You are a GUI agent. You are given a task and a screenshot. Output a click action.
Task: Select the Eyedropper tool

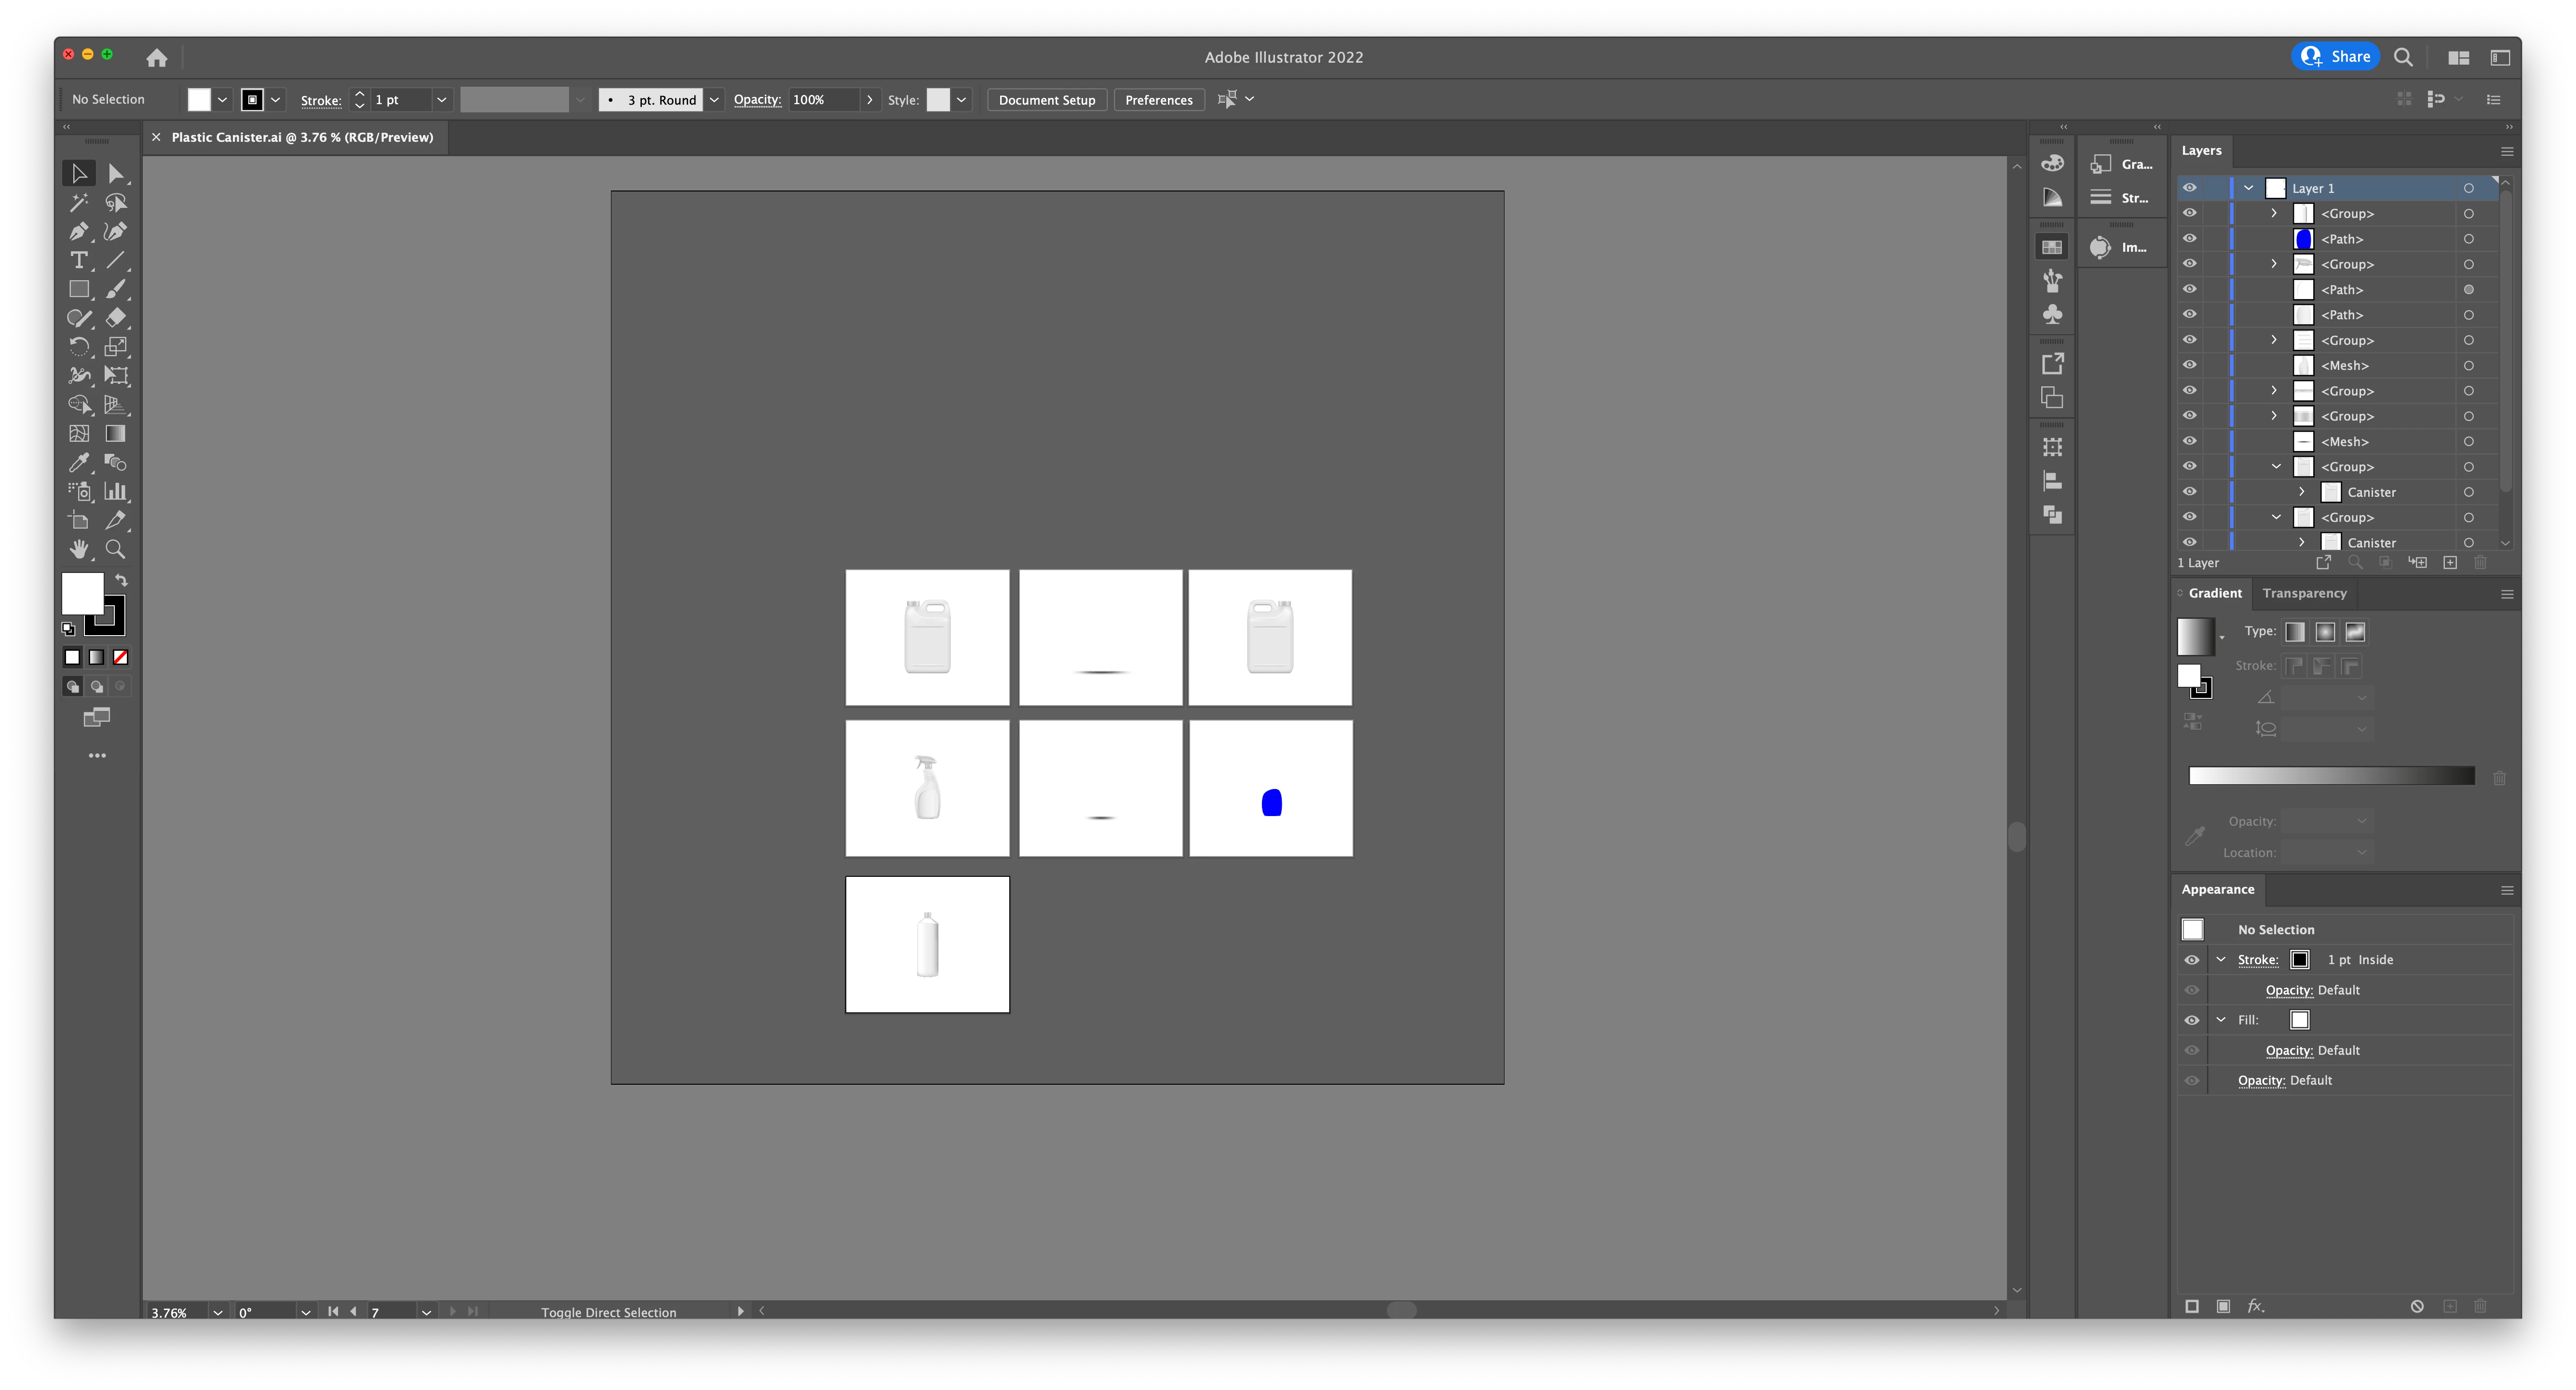point(78,463)
